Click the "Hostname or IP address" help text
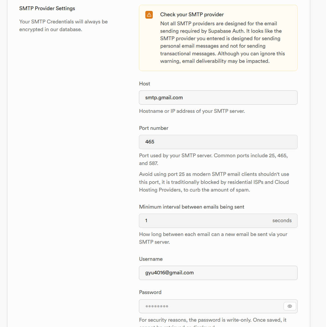This screenshot has height=327, width=326. [192, 111]
